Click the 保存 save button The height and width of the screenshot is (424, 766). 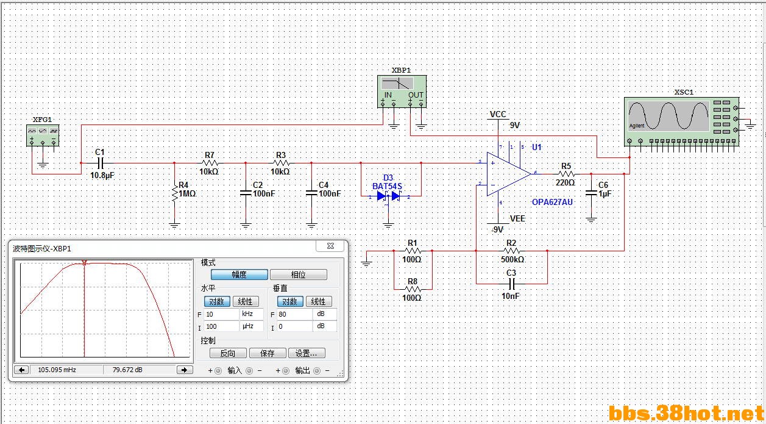(x=268, y=353)
